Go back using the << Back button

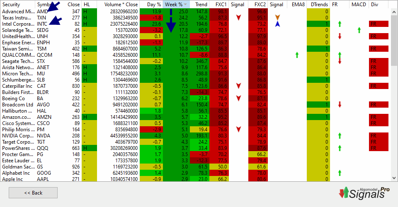point(33,193)
